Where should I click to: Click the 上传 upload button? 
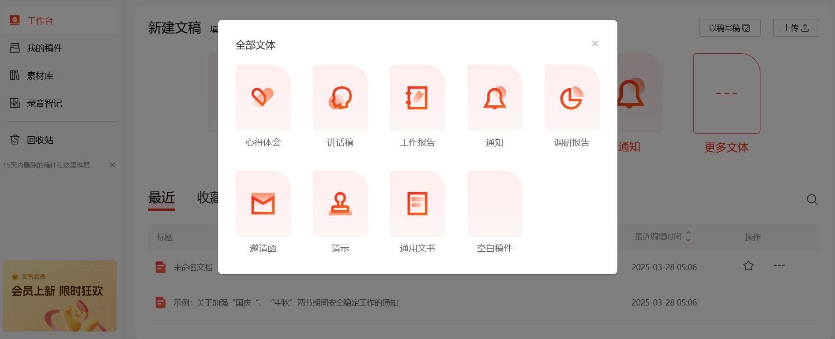796,28
